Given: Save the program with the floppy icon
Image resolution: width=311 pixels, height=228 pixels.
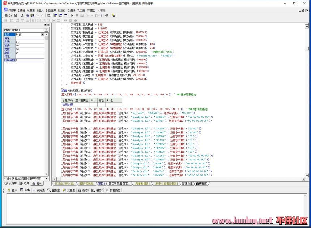Looking at the screenshot, I should 16,16.
